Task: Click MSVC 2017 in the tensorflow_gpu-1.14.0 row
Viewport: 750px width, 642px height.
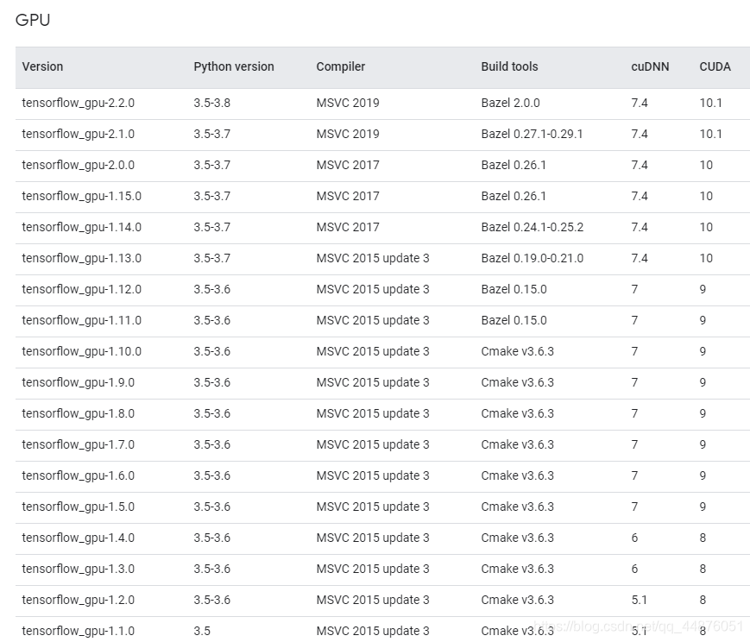Action: (348, 227)
